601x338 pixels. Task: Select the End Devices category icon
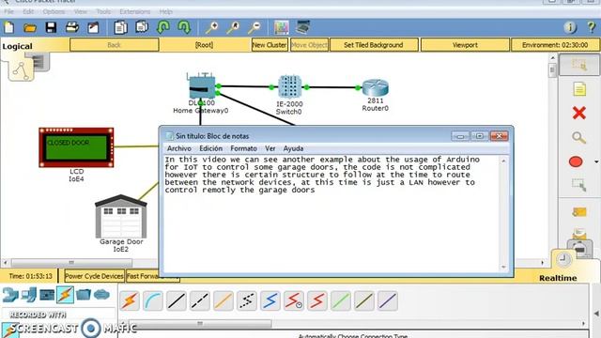29,295
